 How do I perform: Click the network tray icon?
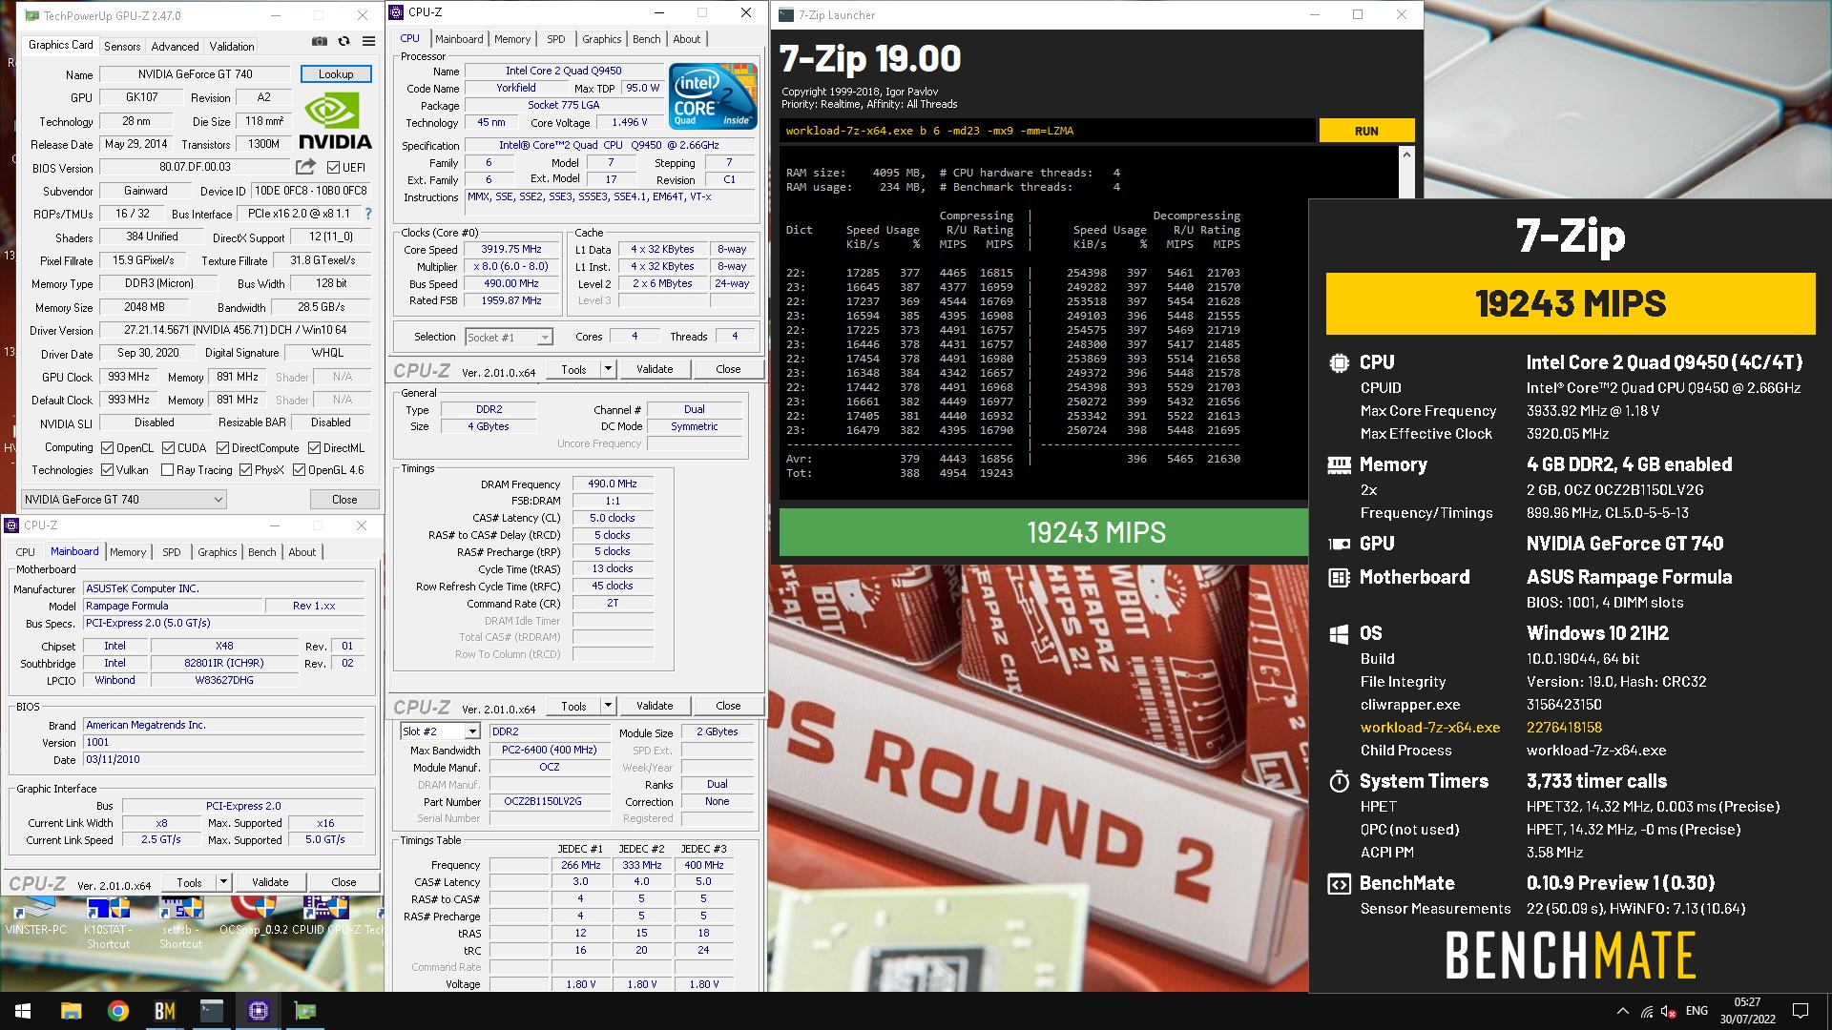click(1647, 1011)
